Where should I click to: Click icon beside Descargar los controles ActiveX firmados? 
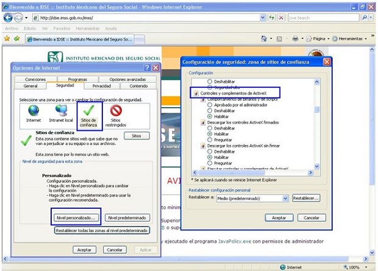pos(203,122)
